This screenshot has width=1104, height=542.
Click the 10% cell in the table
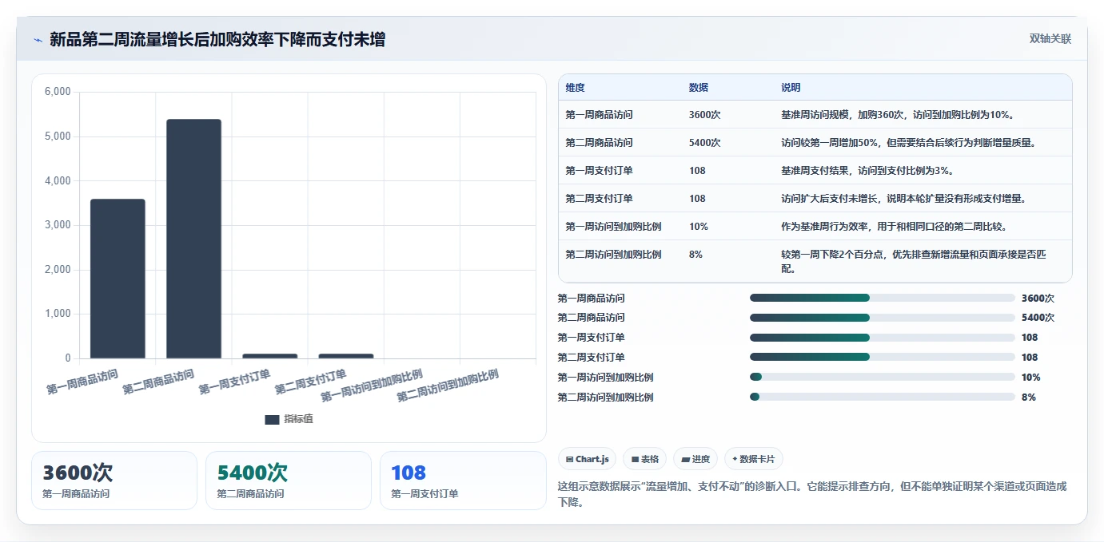coord(698,227)
